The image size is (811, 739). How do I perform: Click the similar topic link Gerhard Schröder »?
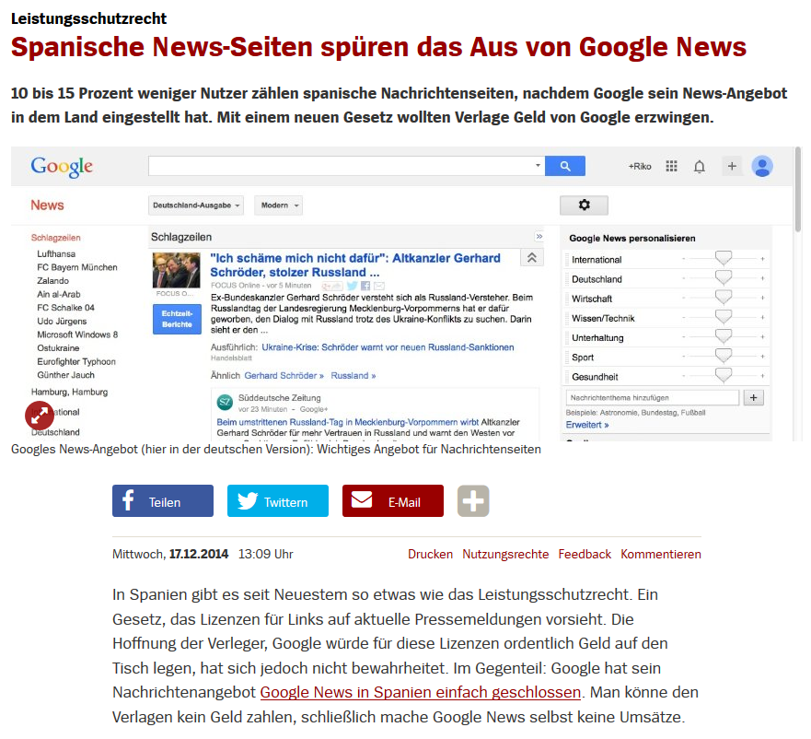pyautogui.click(x=284, y=375)
